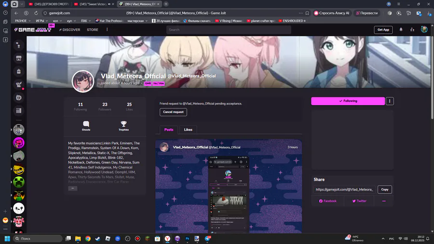Open the Trophies section
The image size is (434, 244).
click(x=124, y=125)
